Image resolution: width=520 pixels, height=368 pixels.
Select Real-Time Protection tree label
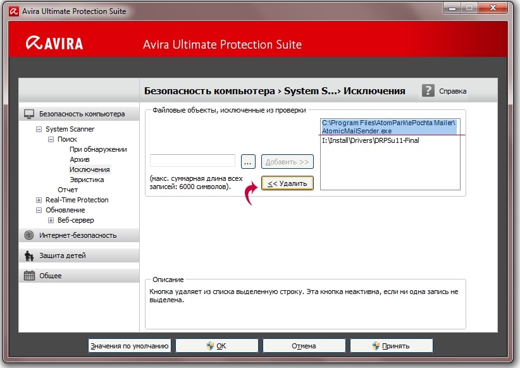click(x=77, y=200)
